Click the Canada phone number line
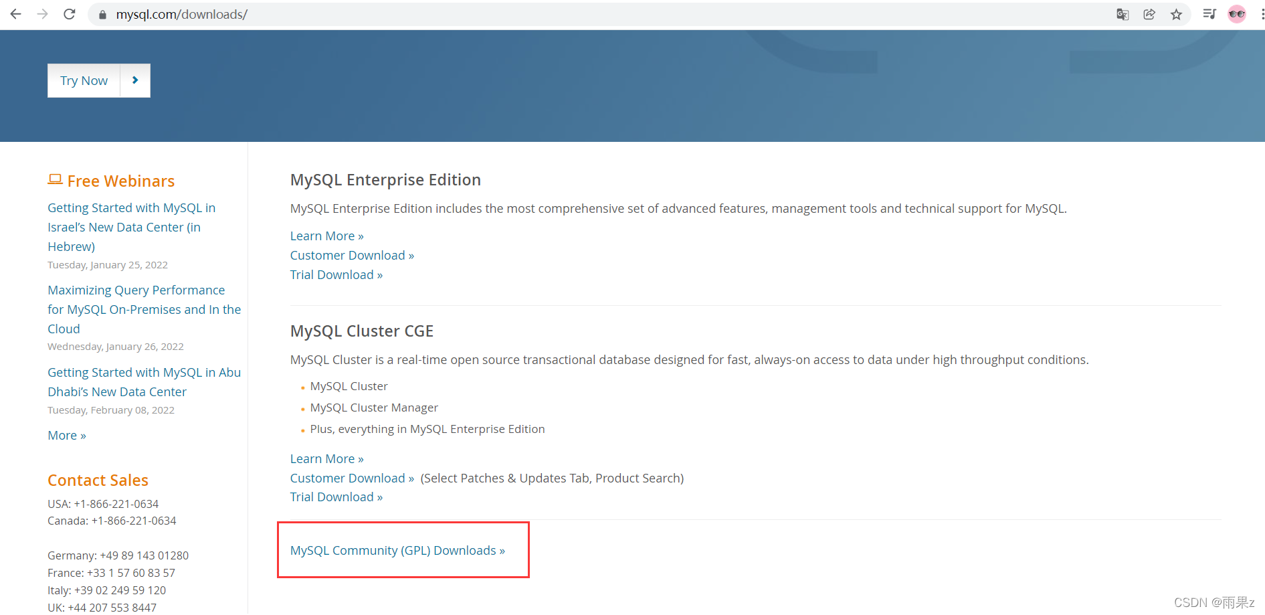 click(x=112, y=521)
